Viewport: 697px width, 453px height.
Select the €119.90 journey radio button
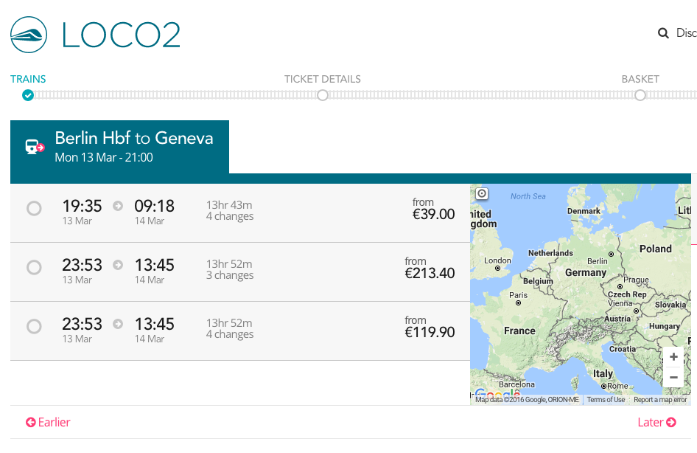click(34, 326)
